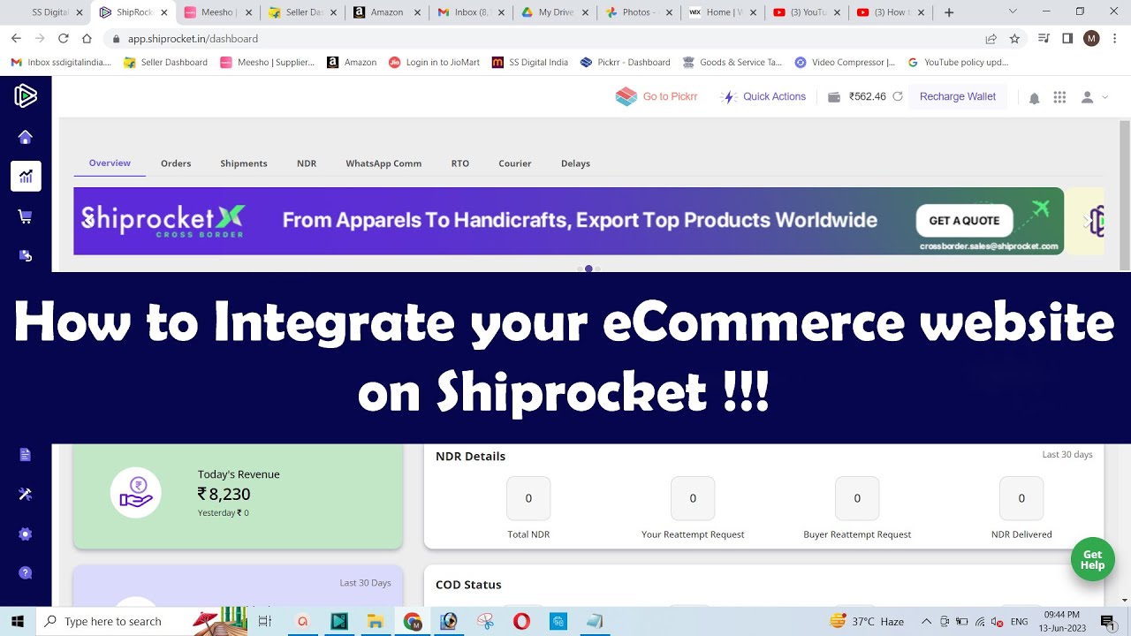Screen dimensions: 1131x636
Task: Open browser home page
Action: point(87,39)
